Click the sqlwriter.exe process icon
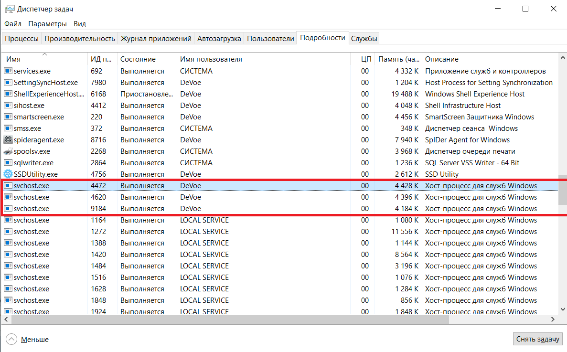Image resolution: width=567 pixels, height=352 pixels. (x=8, y=163)
